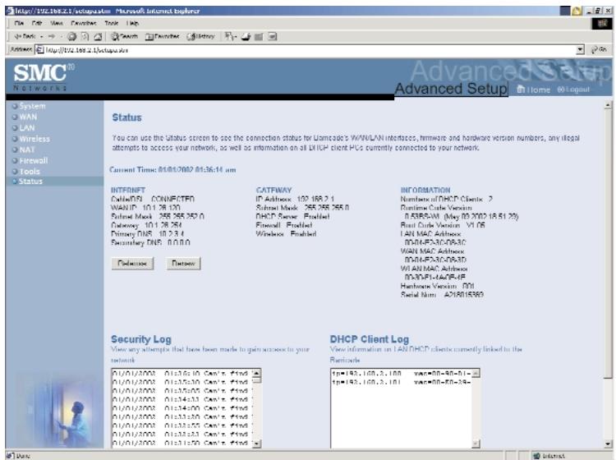The width and height of the screenshot is (616, 460).
Task: Click the Security Log scrollbar down arrow
Action: (x=256, y=444)
